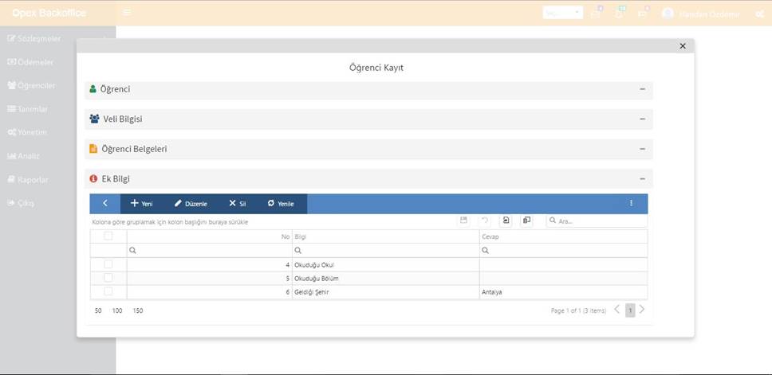772x375 pixels.
Task: Collapse the Öğrenci section
Action: 642,89
